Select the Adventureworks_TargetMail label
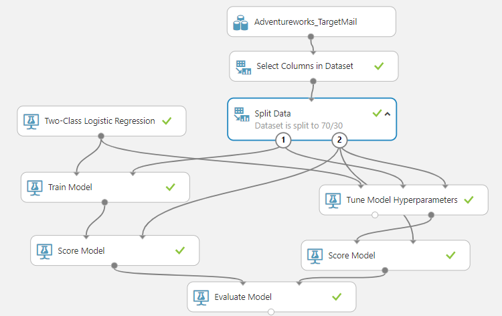Image resolution: width=502 pixels, height=316 pixels. pyautogui.click(x=305, y=22)
